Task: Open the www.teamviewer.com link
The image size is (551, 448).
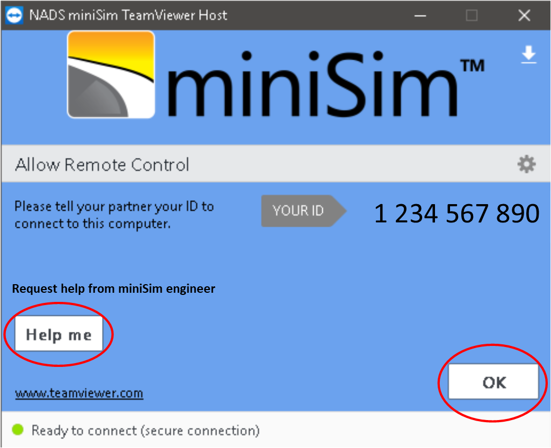Action: coord(79,393)
